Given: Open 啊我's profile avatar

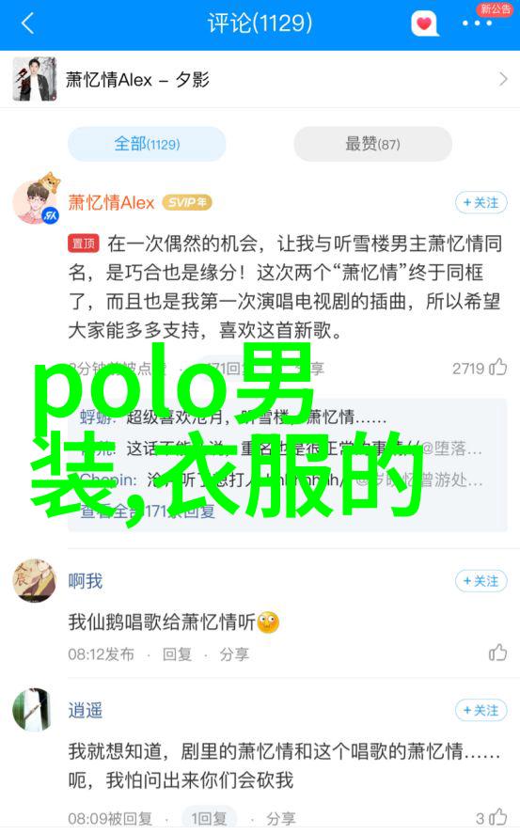Looking at the screenshot, I should pos(35,580).
